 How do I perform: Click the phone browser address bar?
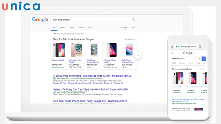[x=185, y=47]
